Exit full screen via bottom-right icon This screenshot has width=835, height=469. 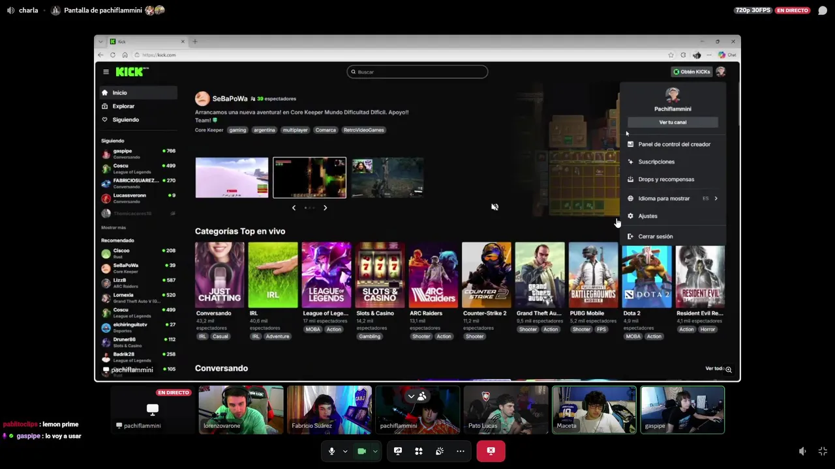coord(823,451)
